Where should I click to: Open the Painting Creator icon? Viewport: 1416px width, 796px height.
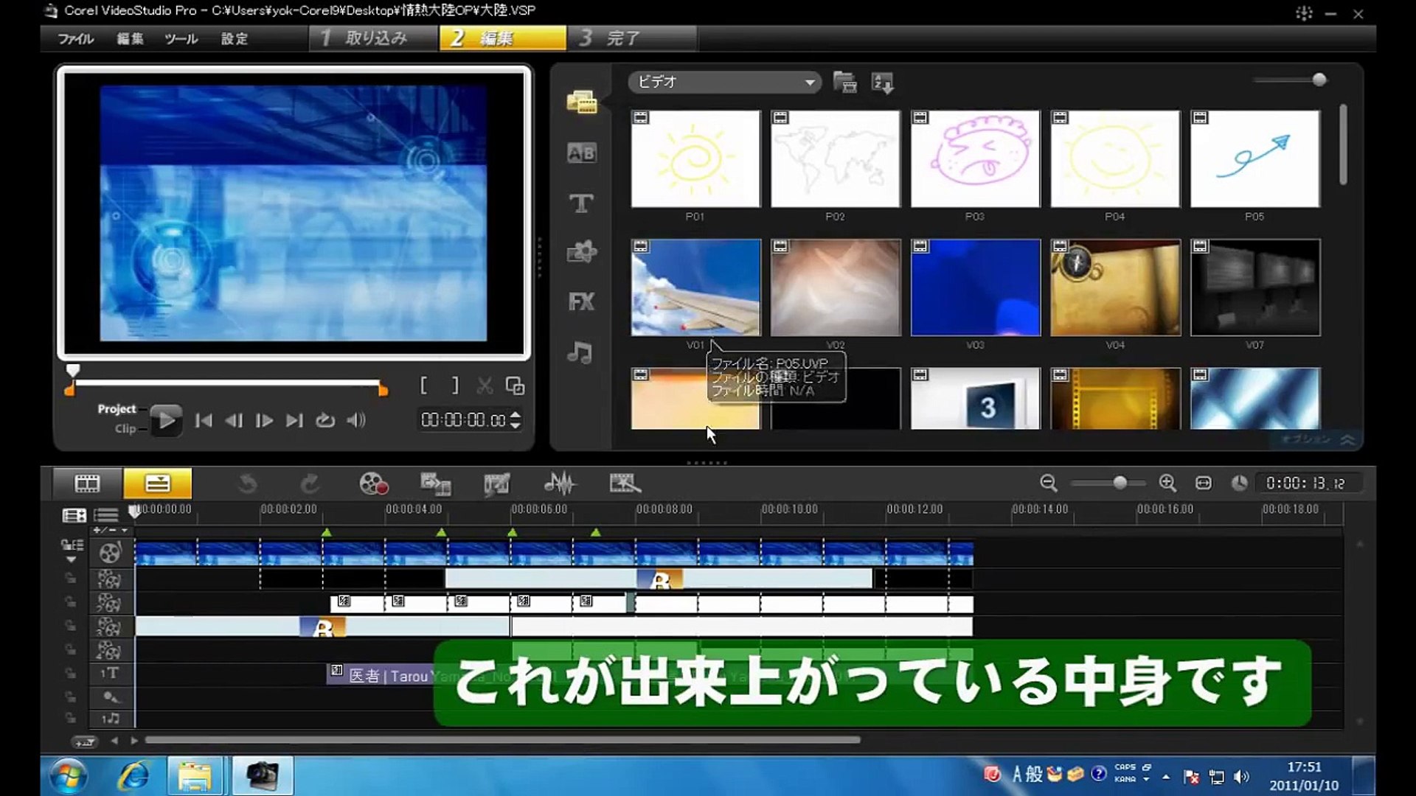point(497,483)
